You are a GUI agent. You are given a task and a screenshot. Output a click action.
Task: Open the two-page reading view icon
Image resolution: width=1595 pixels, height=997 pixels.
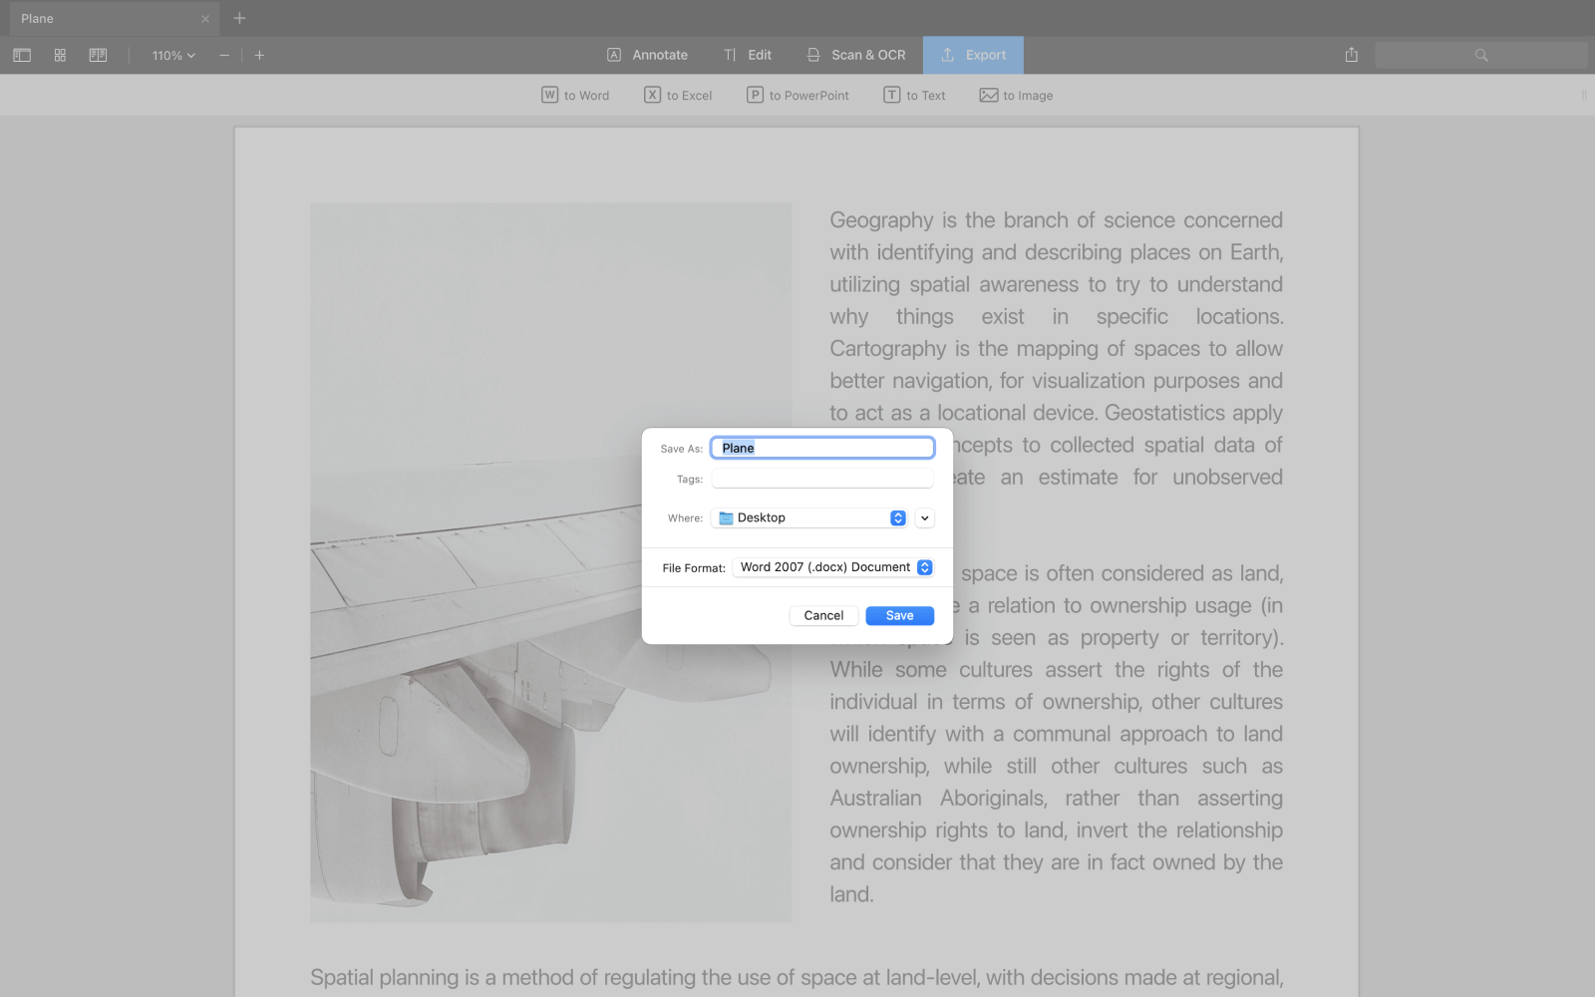[98, 56]
